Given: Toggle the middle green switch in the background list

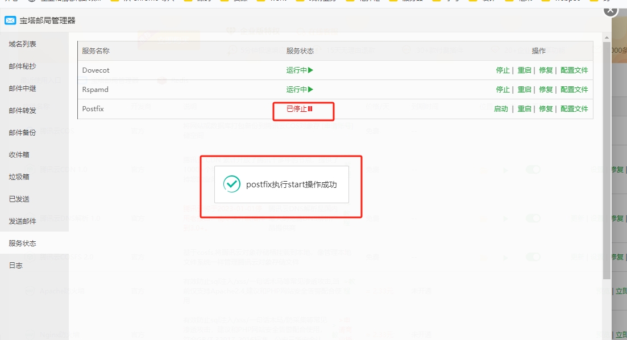Looking at the screenshot, I should point(533,217).
